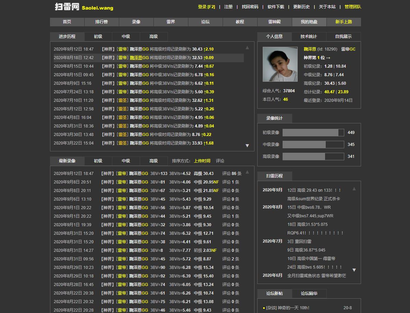Viewport: 410px width, 313px height.
Task: Click the Saolei.wang site logo
Action: (84, 7)
